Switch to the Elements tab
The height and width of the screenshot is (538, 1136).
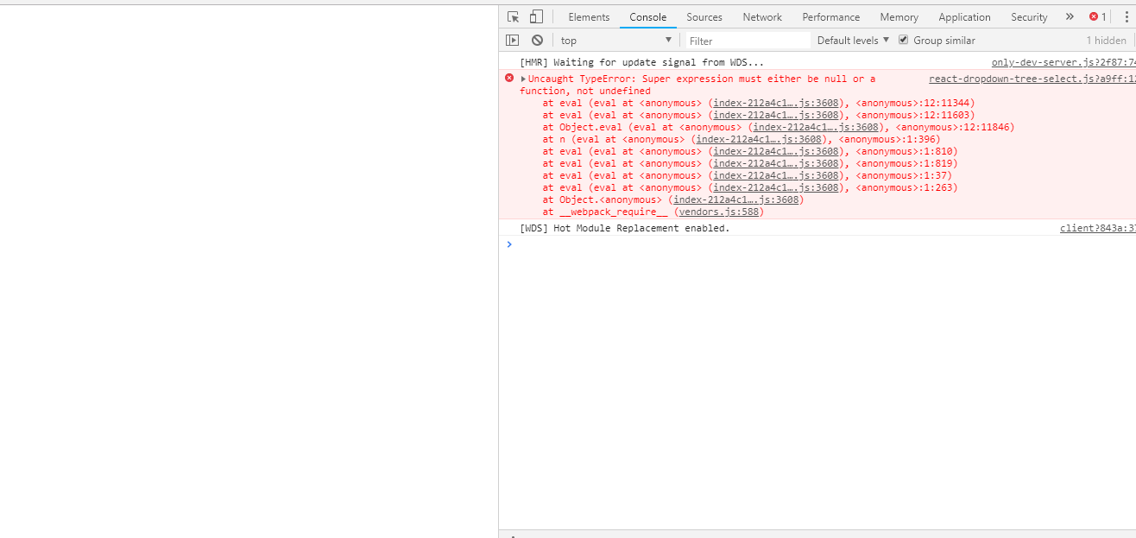point(589,17)
